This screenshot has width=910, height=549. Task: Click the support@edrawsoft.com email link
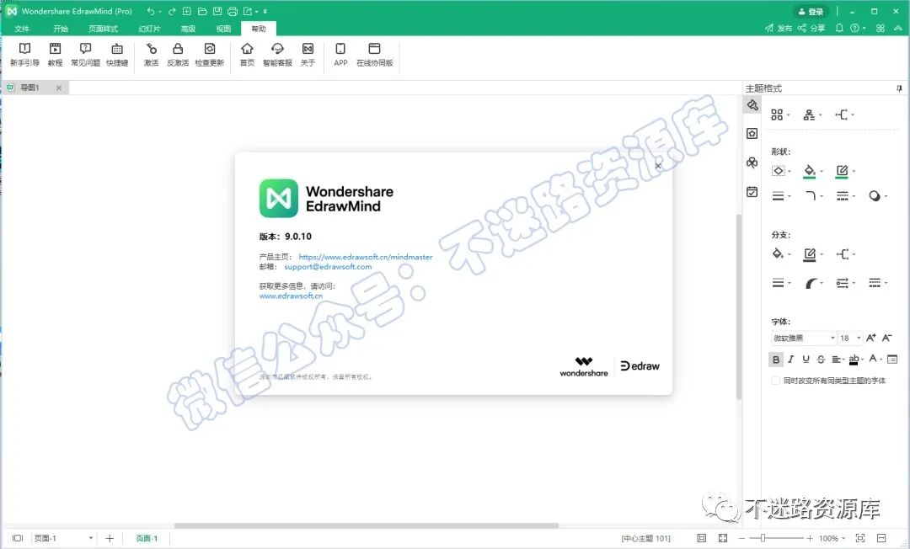click(328, 267)
